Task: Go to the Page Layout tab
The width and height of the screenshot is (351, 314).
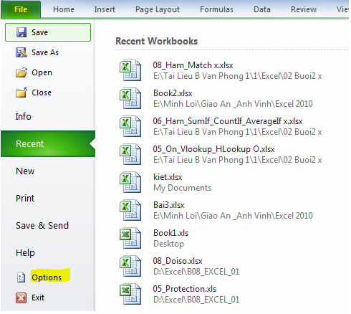Action: (158, 9)
